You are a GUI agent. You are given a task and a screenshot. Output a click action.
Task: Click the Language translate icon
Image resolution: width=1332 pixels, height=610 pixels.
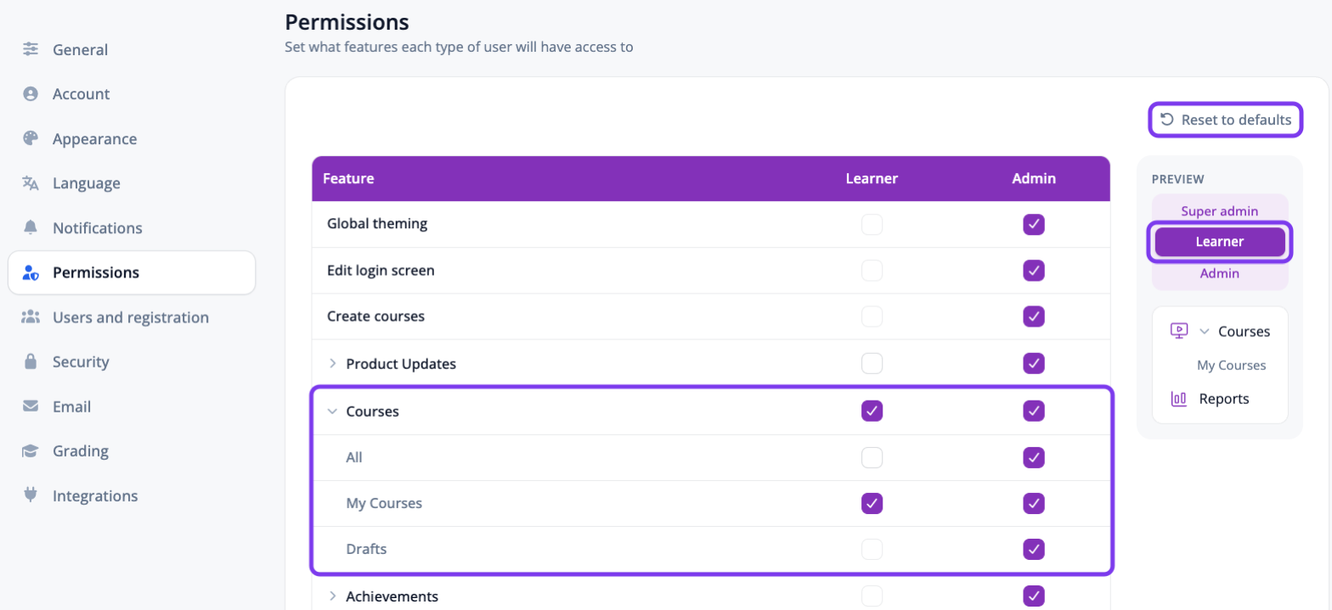31,183
